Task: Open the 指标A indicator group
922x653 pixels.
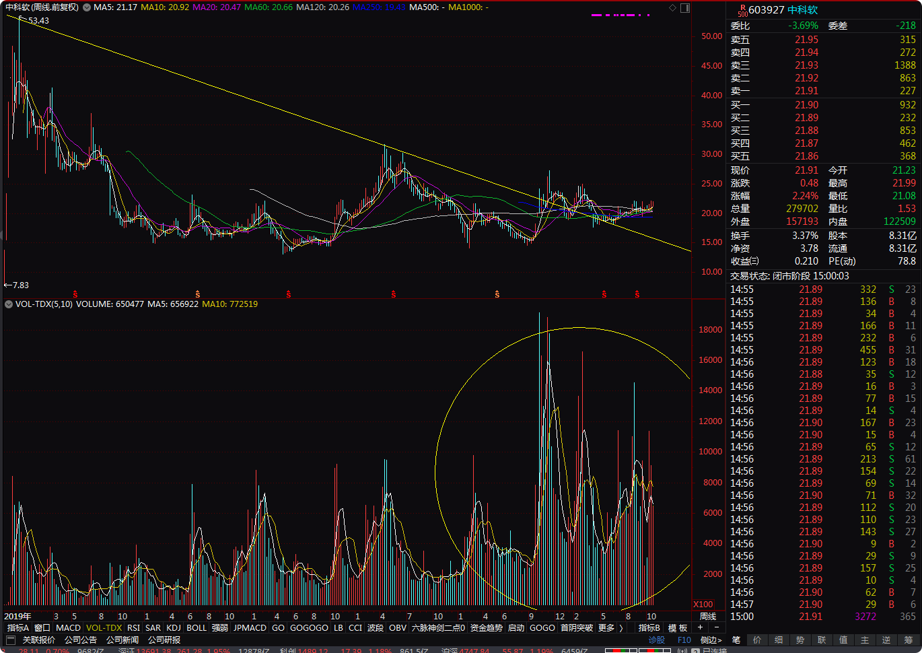Action: pyautogui.click(x=18, y=627)
